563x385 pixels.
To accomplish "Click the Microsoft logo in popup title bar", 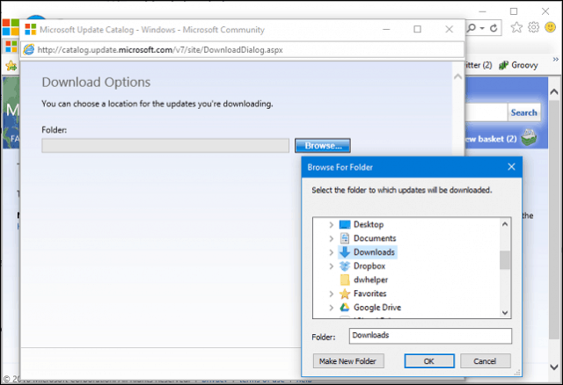I will [x=31, y=29].
